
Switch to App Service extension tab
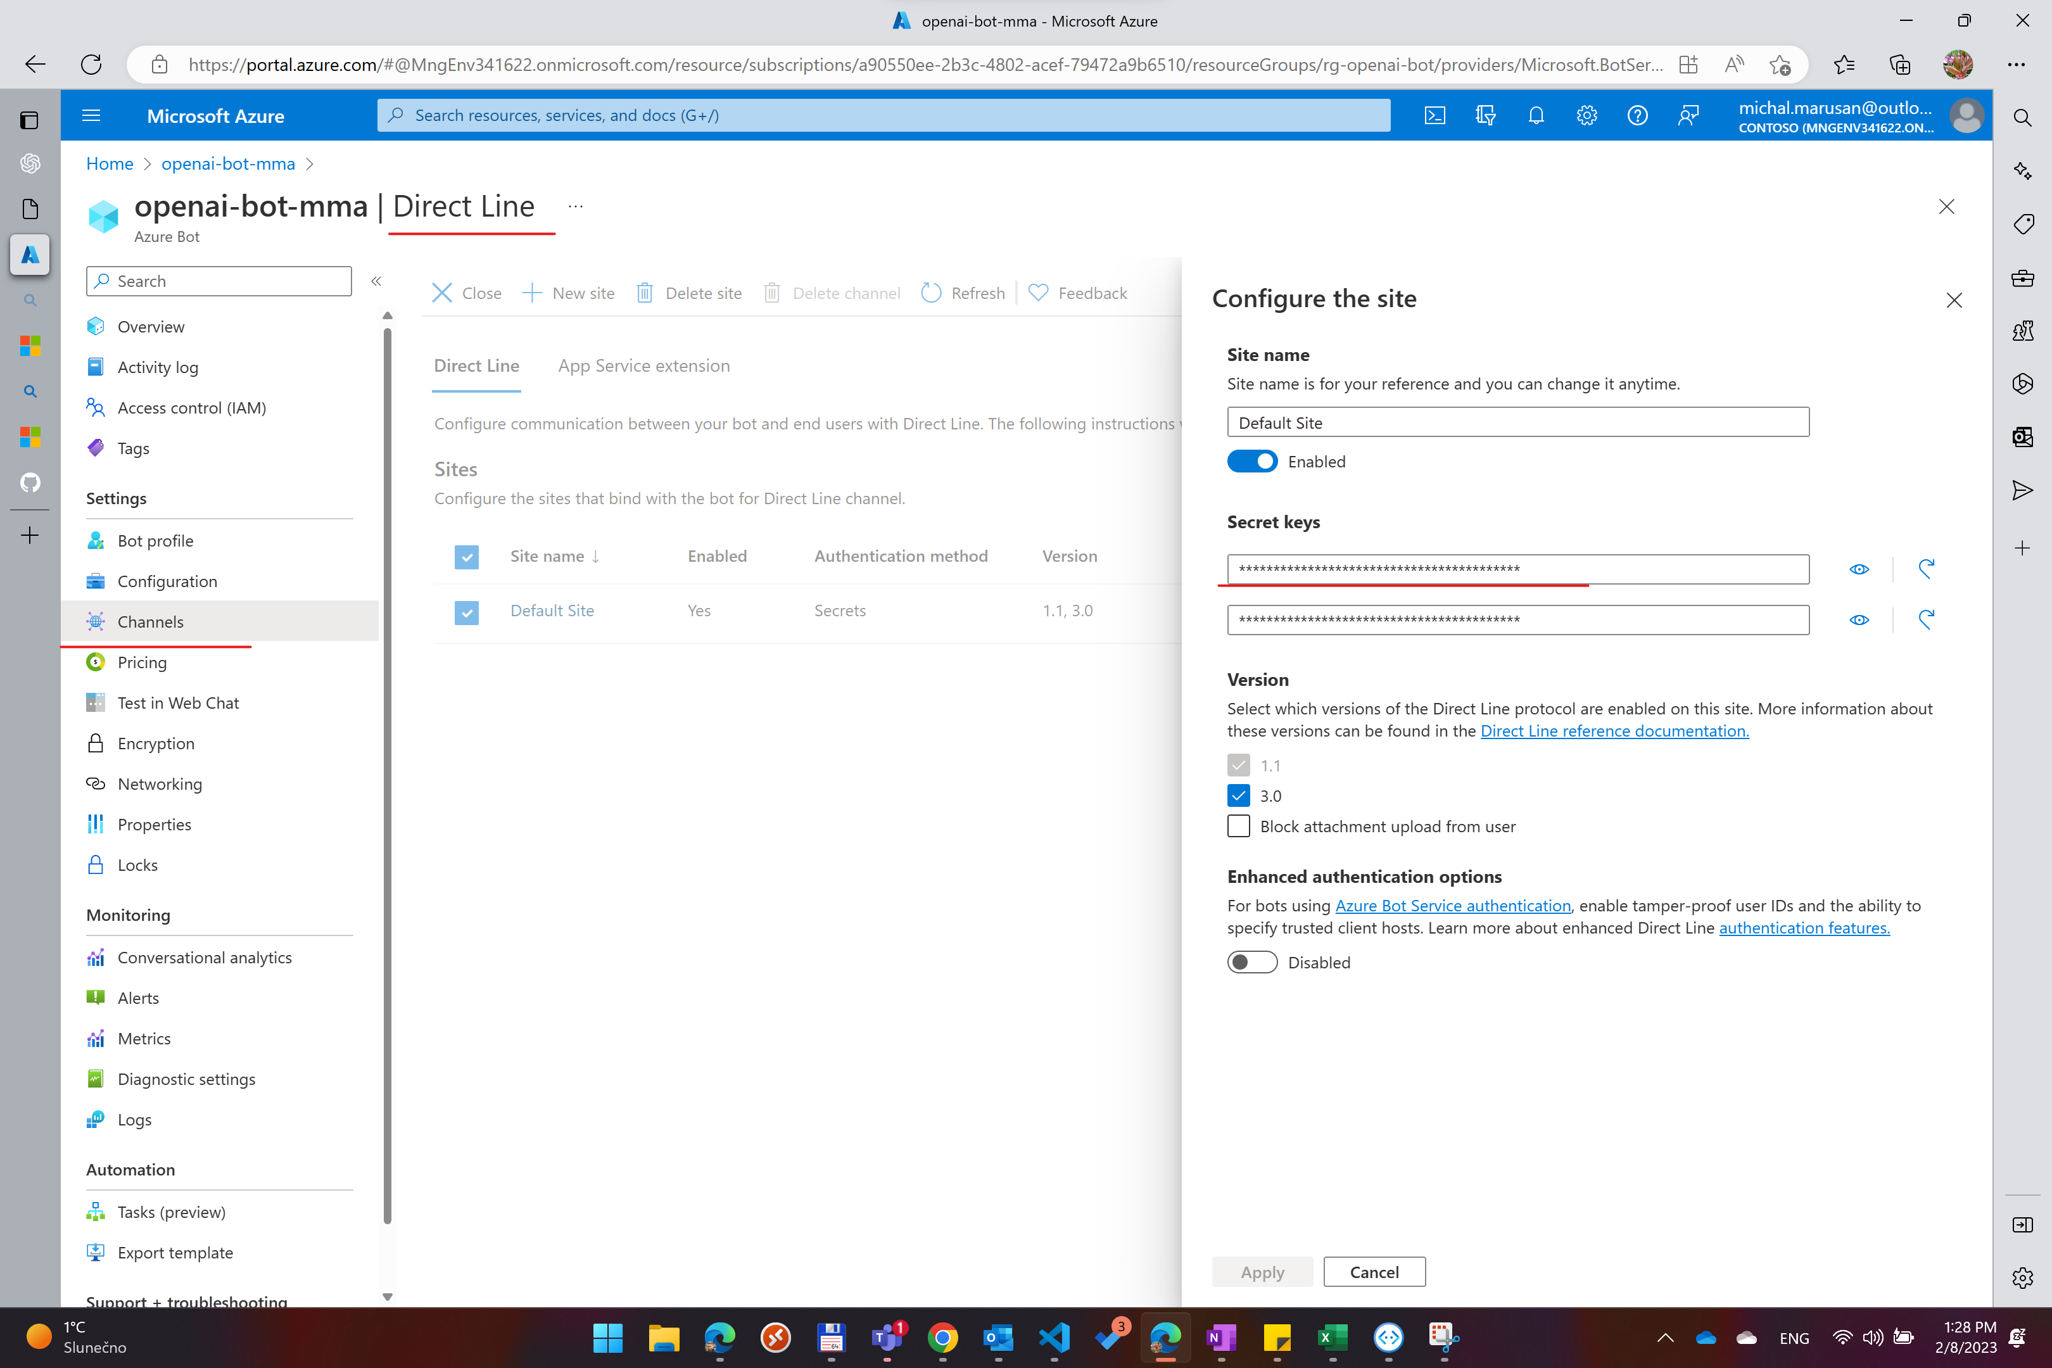pyautogui.click(x=644, y=365)
